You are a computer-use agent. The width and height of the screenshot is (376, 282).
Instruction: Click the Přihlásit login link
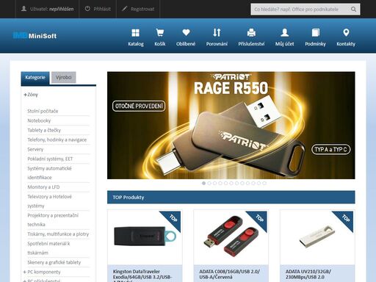click(x=98, y=9)
